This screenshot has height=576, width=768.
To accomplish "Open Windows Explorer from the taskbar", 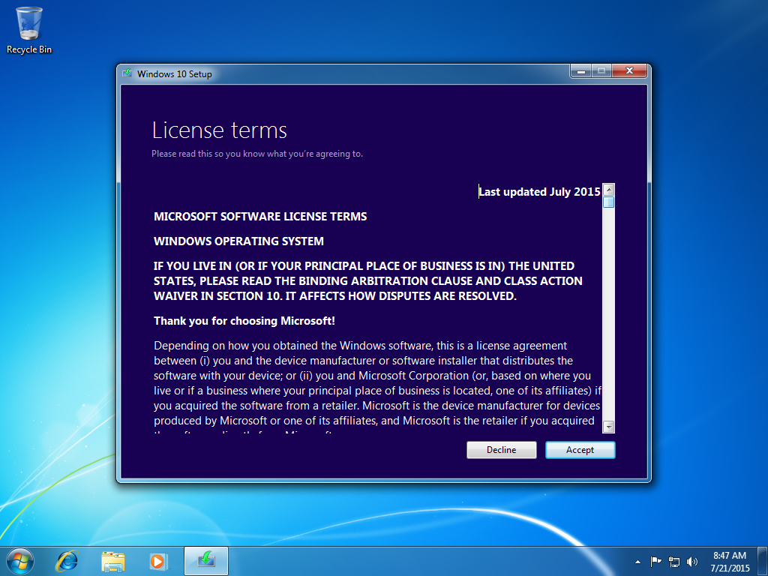I will pyautogui.click(x=113, y=561).
